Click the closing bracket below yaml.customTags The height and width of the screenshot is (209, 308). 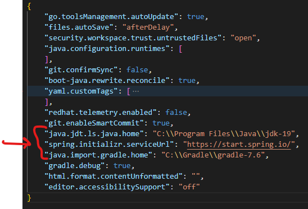[x=47, y=102]
